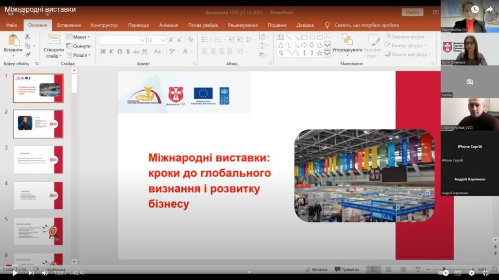Click the Нотатки notes button
Viewport: 499px width, 280px height.
coord(316,269)
